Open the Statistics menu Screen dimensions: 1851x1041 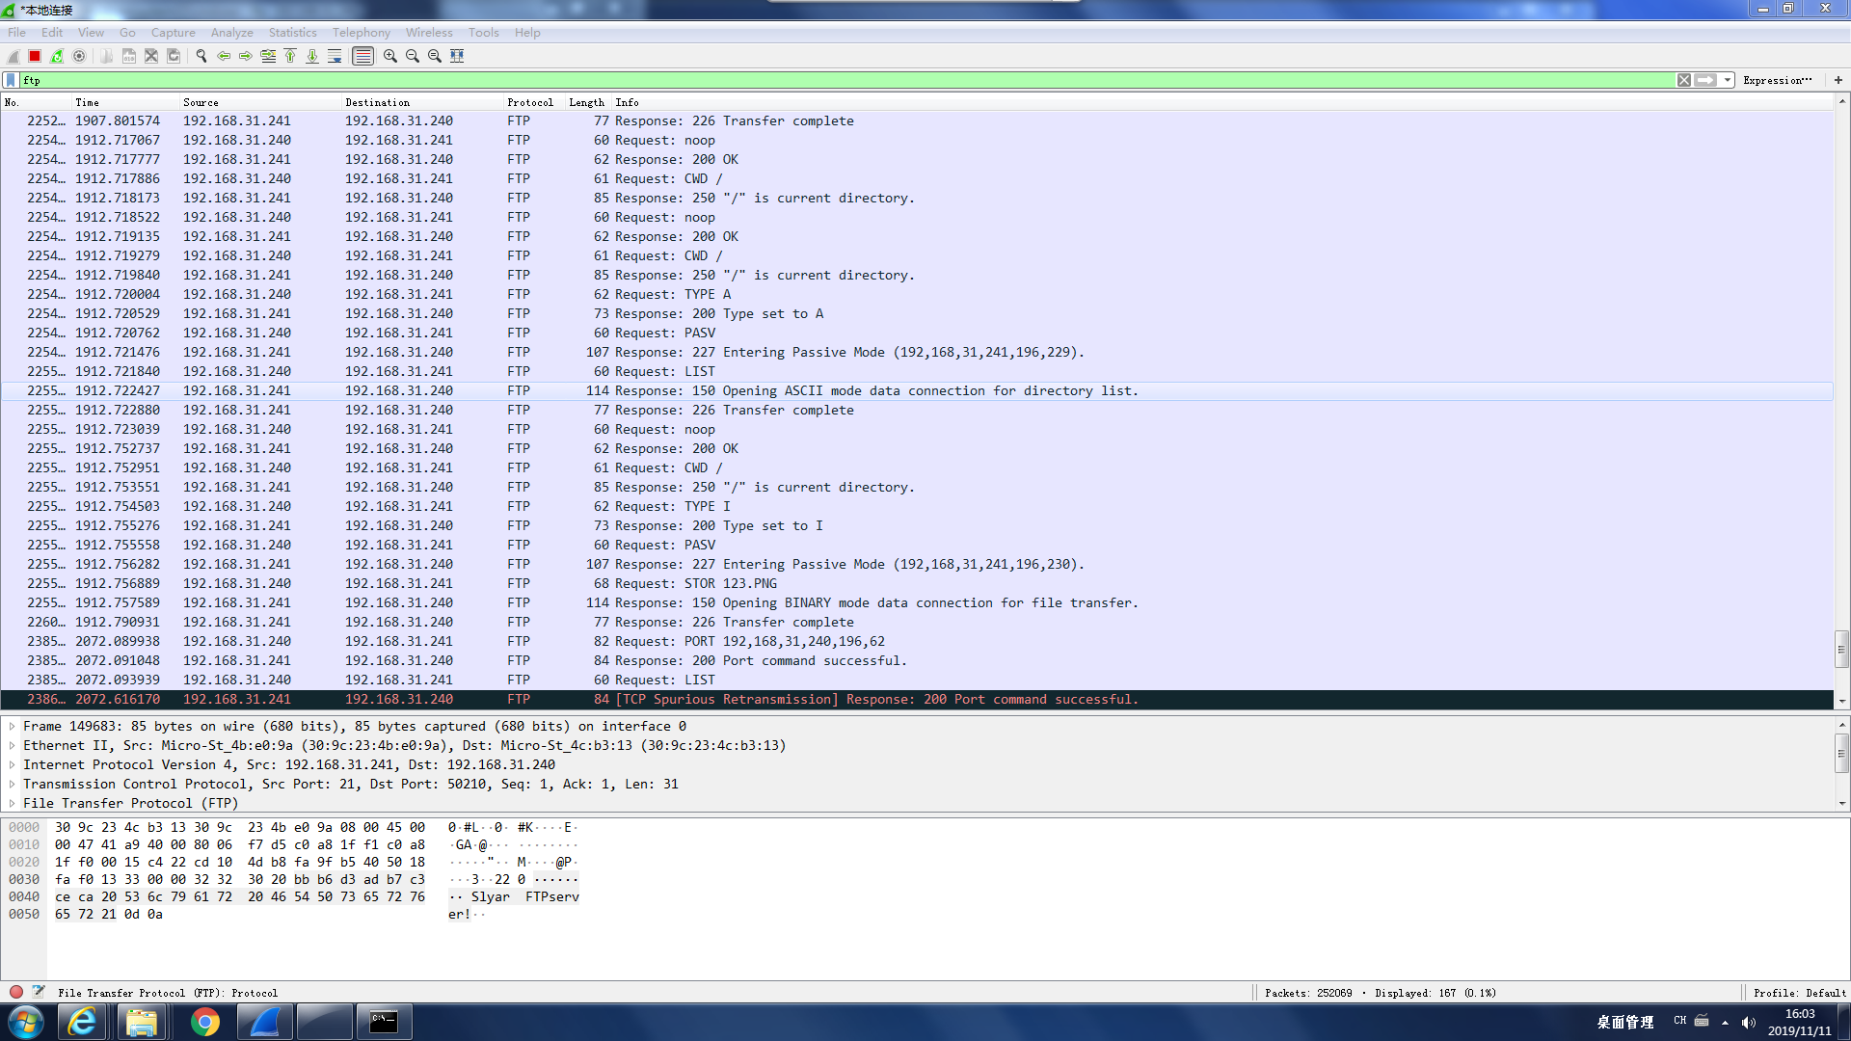tap(292, 32)
